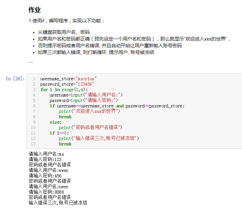The width and height of the screenshot is (242, 209).
Task: Click the 'if i==3:' line
Action: point(59,133)
